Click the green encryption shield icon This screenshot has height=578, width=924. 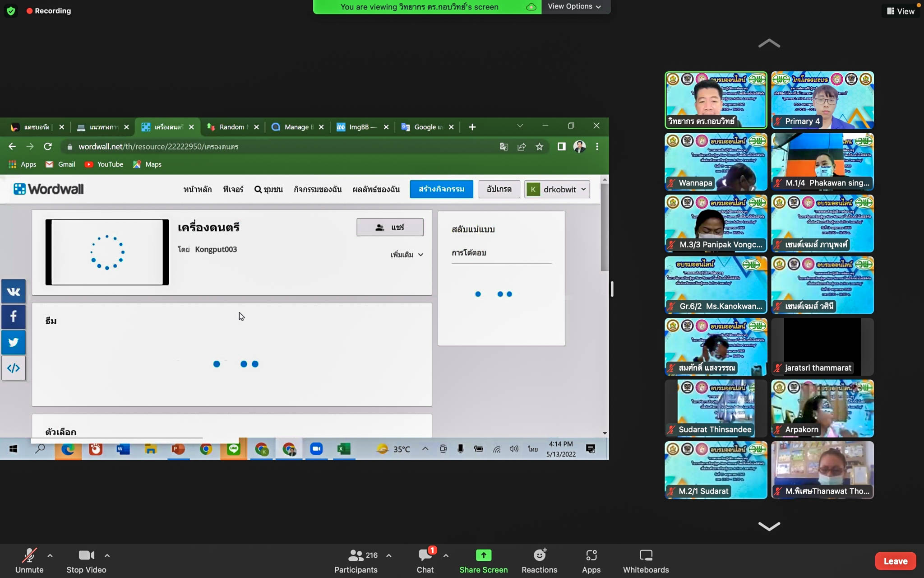tap(11, 11)
